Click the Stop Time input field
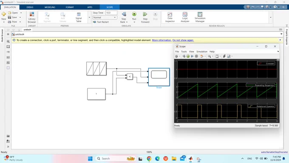 (x=111, y=13)
